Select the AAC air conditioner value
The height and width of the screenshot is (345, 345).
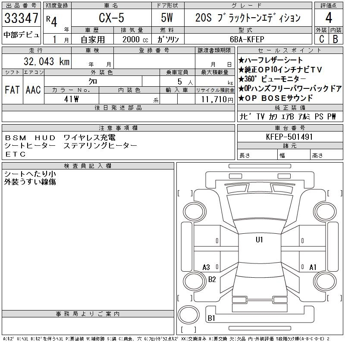point(33,90)
